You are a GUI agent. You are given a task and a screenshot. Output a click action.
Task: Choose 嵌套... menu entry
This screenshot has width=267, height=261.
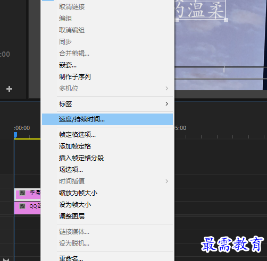pos(107,65)
